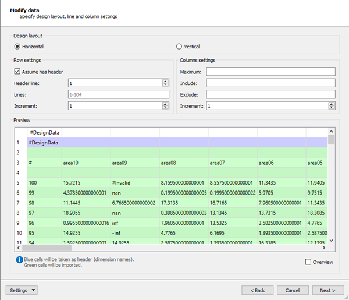Viewport: 349px width, 300px height.
Task: Select the area09 cell
Action: [x=135, y=163]
